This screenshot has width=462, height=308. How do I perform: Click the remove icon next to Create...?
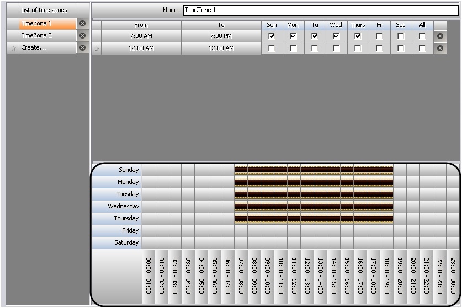tap(82, 48)
